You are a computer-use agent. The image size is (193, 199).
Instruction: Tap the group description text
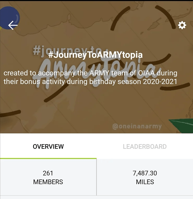[90, 77]
